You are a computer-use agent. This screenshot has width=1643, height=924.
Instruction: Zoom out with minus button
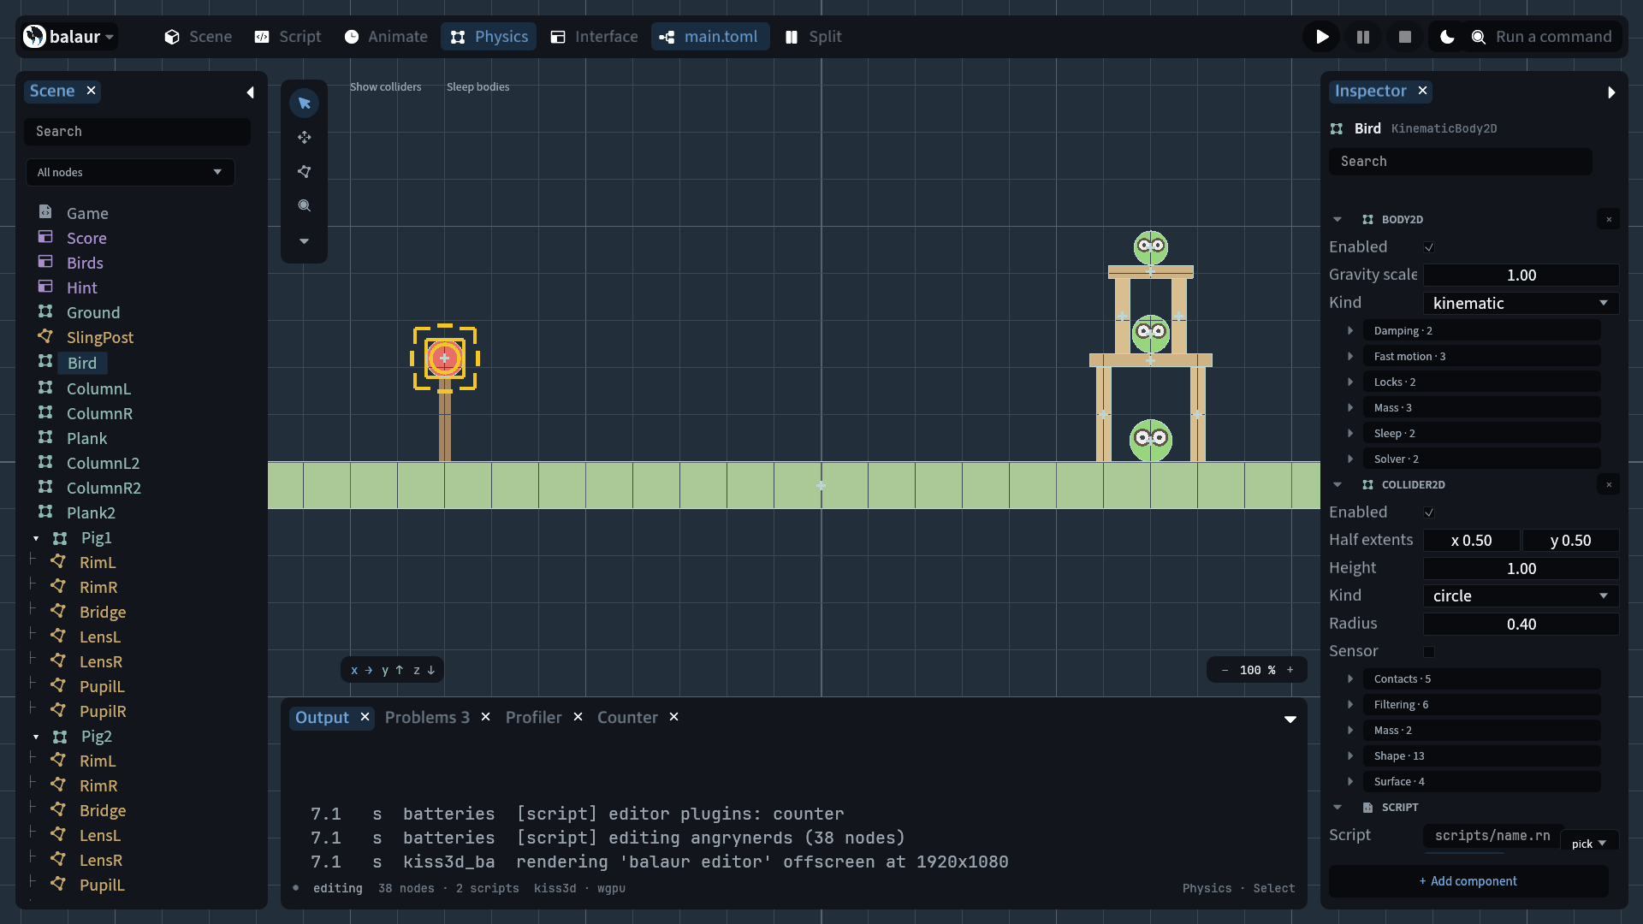[1225, 670]
